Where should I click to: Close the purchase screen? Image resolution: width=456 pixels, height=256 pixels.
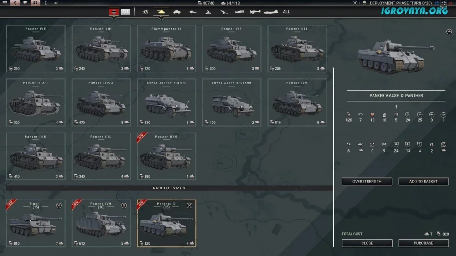[367, 243]
